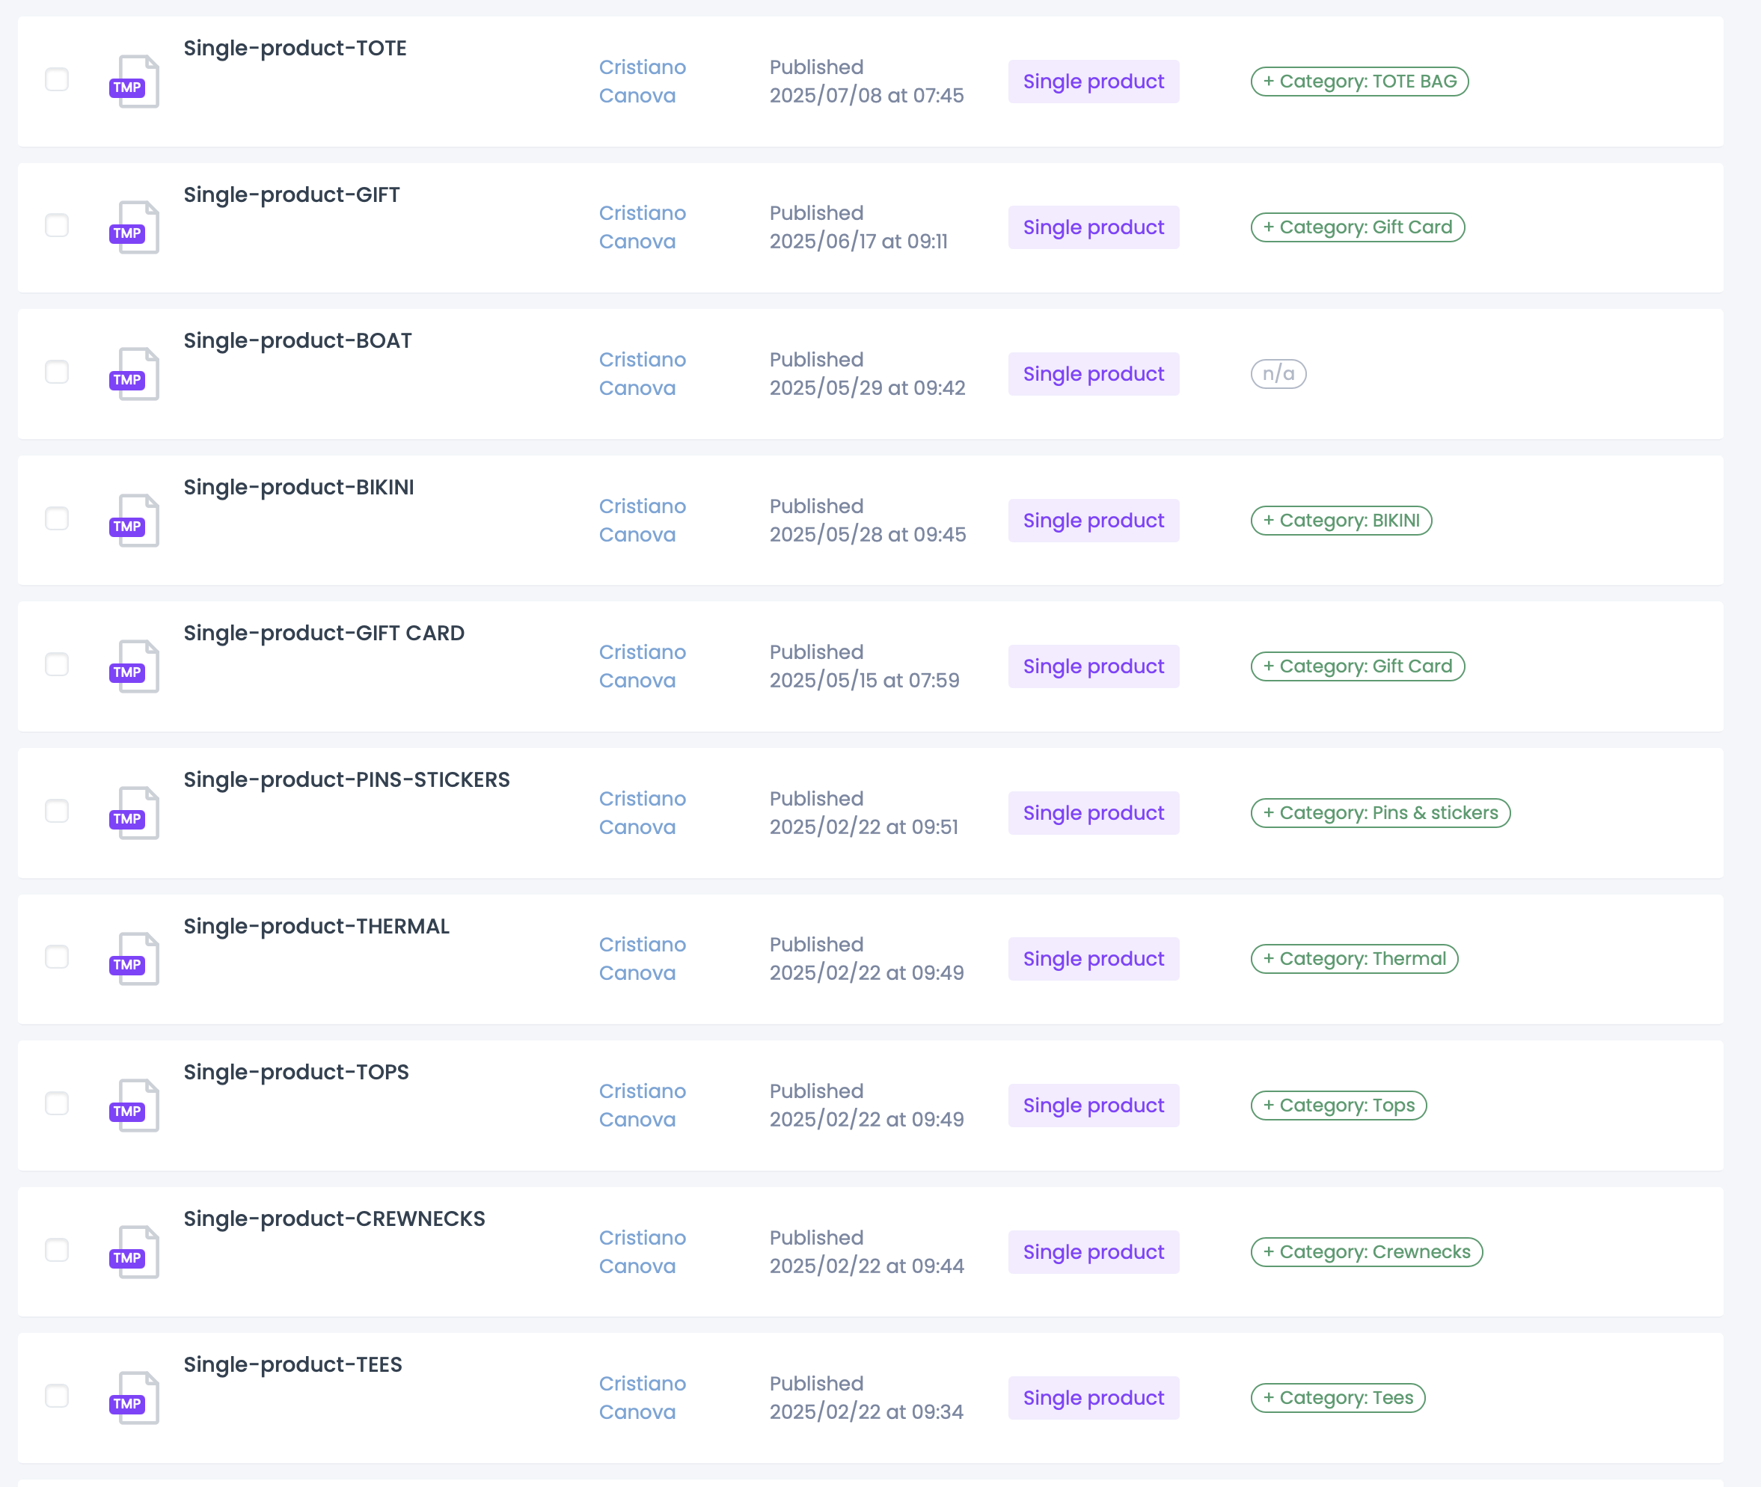The width and height of the screenshot is (1761, 1487).
Task: Click the TMP icon for Single-product-PINS-STICKERS
Action: point(134,812)
